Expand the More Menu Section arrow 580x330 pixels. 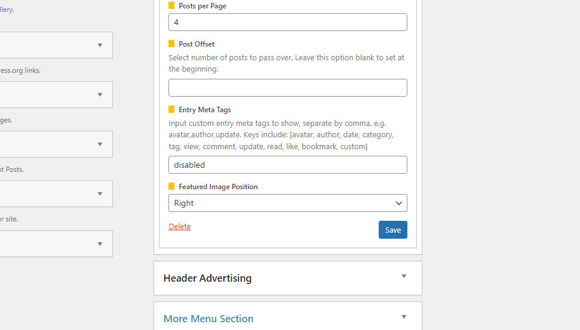[x=404, y=317]
